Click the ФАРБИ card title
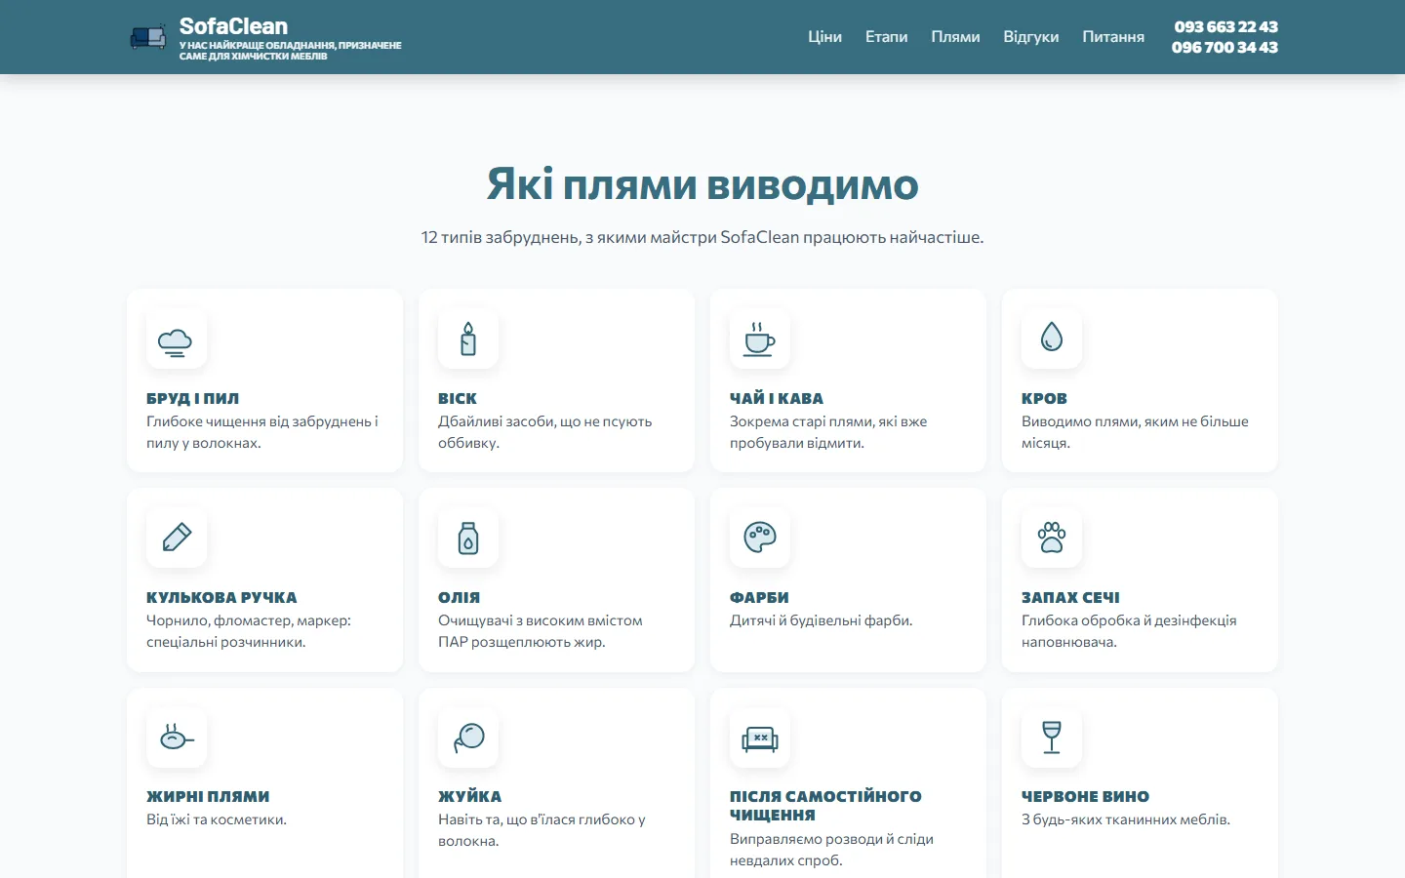The width and height of the screenshot is (1405, 878). (759, 597)
